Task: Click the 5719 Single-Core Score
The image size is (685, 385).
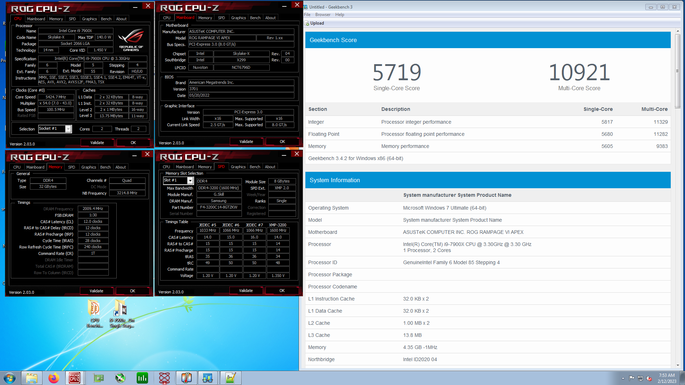Action: (397, 72)
